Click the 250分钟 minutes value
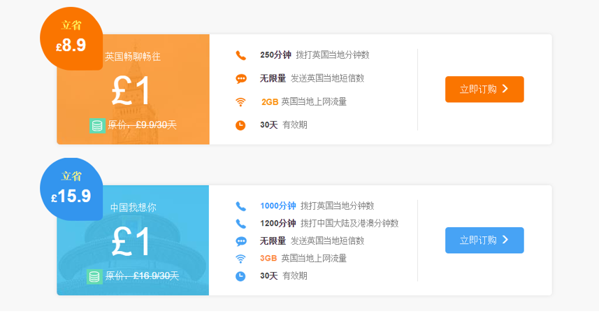This screenshot has width=599, height=323. pos(275,55)
